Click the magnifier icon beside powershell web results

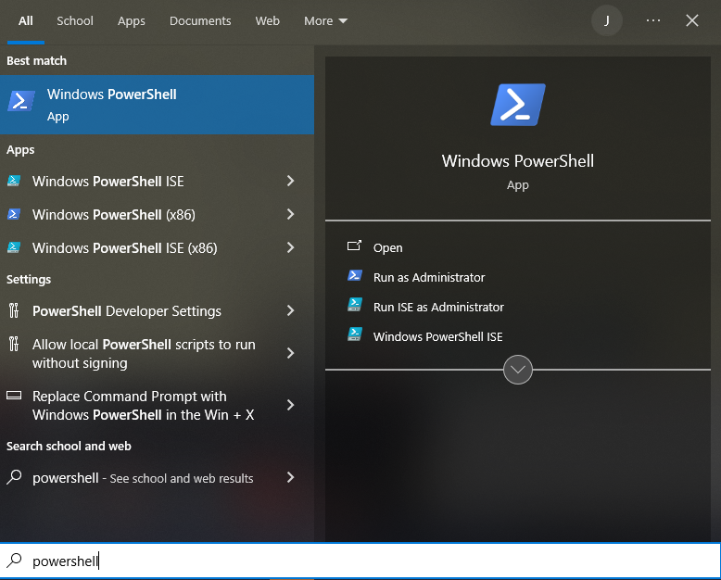coord(14,477)
